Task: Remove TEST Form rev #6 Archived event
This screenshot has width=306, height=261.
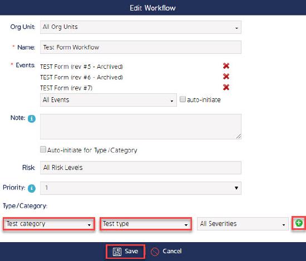Action: pyautogui.click(x=226, y=76)
